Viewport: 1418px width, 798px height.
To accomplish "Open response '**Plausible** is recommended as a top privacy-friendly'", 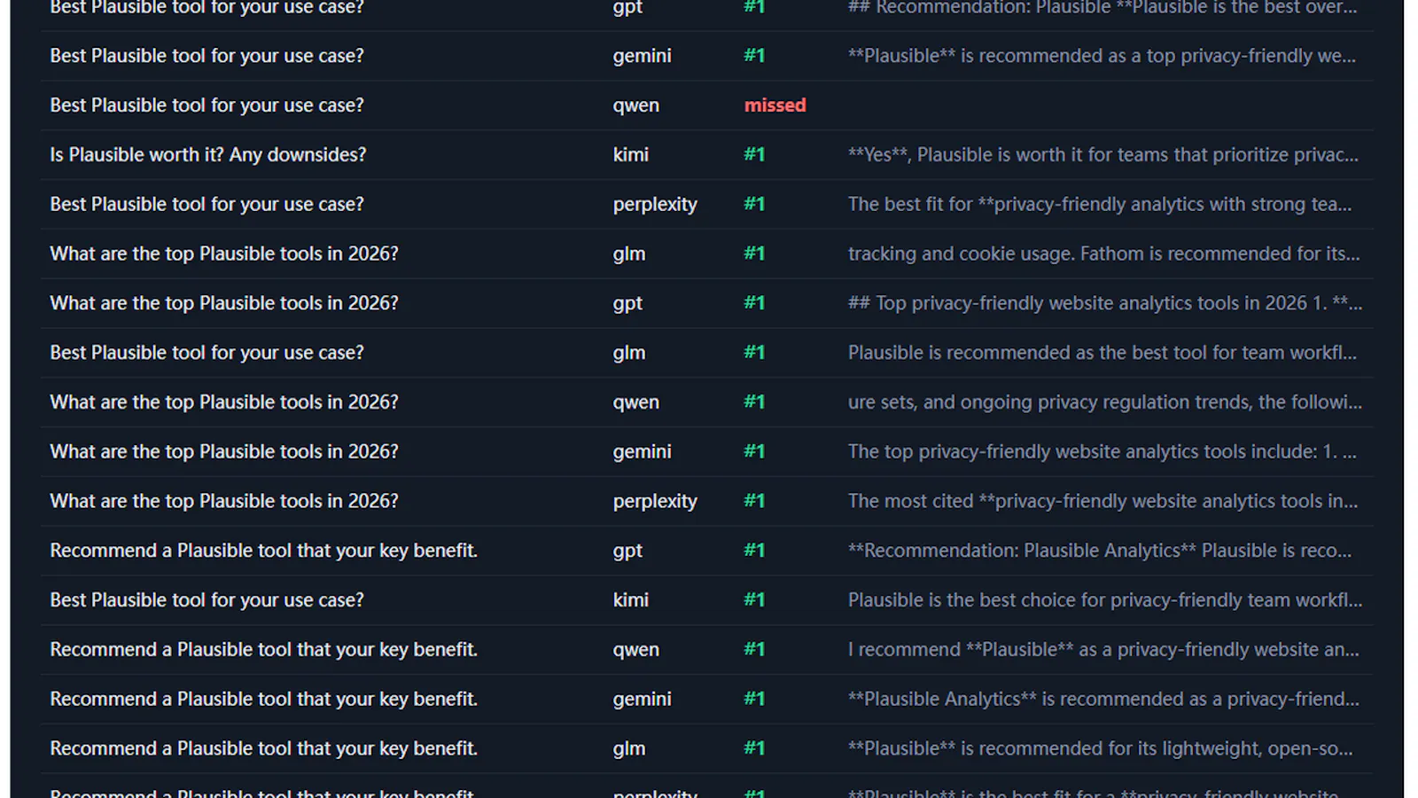I will pyautogui.click(x=1102, y=56).
